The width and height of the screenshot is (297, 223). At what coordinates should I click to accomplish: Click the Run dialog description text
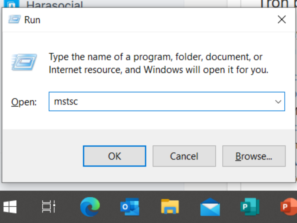point(158,63)
